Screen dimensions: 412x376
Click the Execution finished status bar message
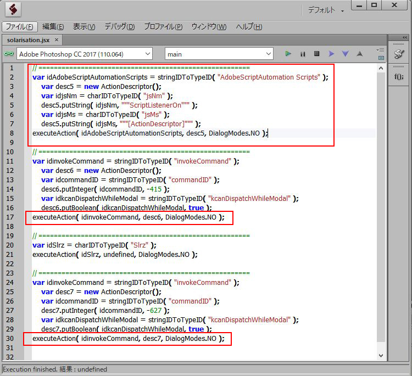(54, 369)
